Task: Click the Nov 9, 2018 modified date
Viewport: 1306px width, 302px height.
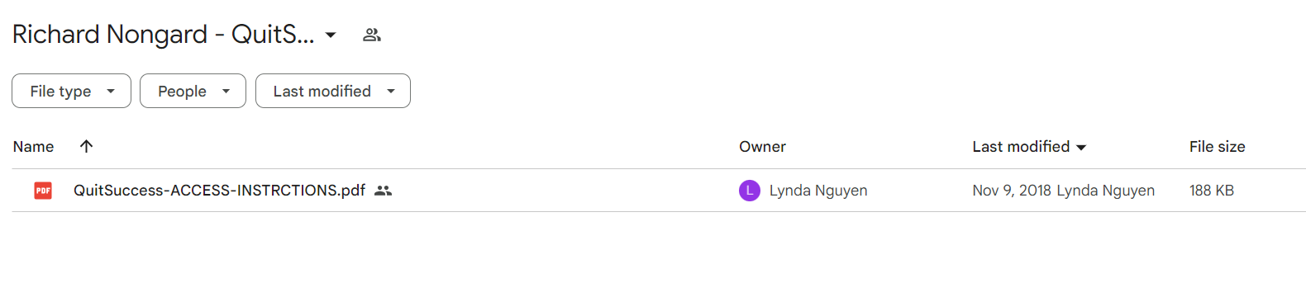Action: [1012, 191]
